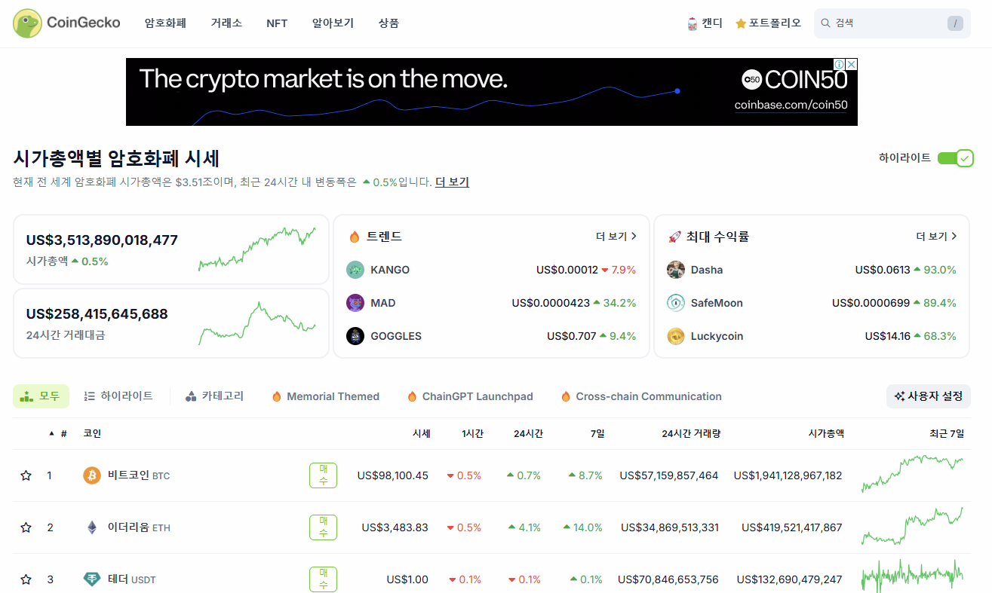Viewport: 992px width, 593px height.
Task: Click inside the 검색 search field
Action: tap(883, 23)
